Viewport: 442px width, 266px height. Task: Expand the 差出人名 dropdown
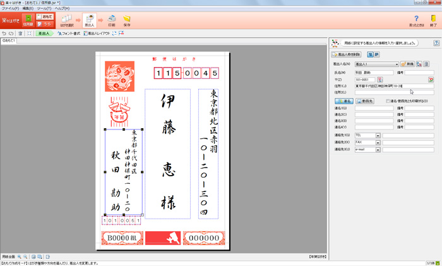coord(396,64)
